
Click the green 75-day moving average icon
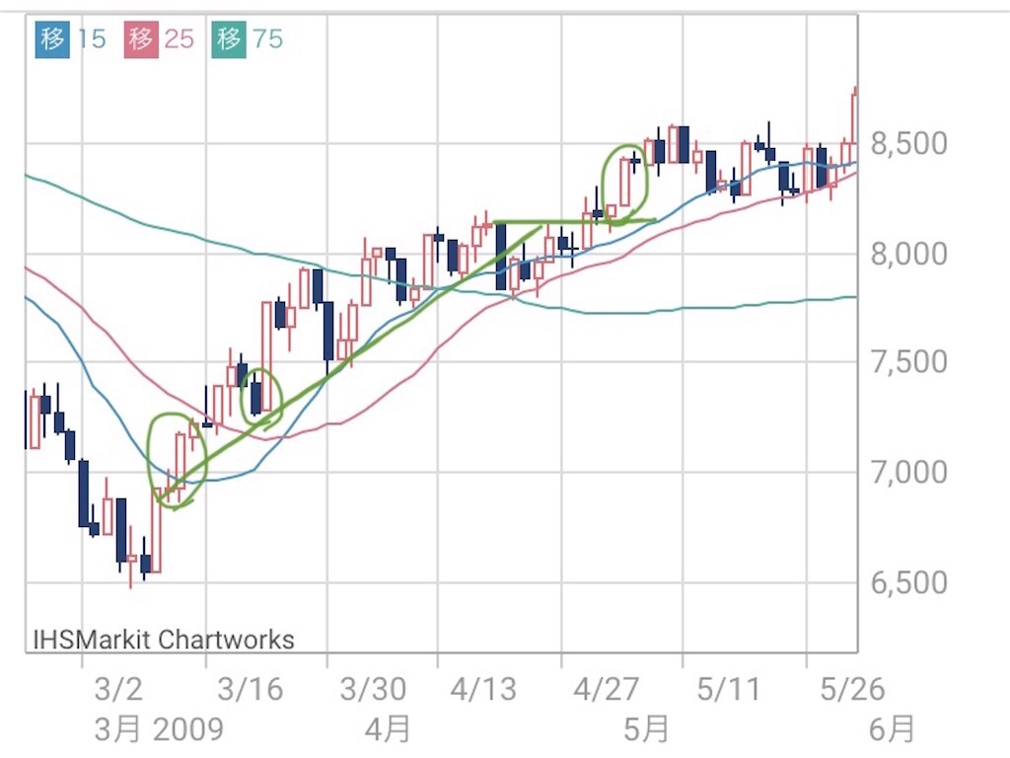[229, 39]
